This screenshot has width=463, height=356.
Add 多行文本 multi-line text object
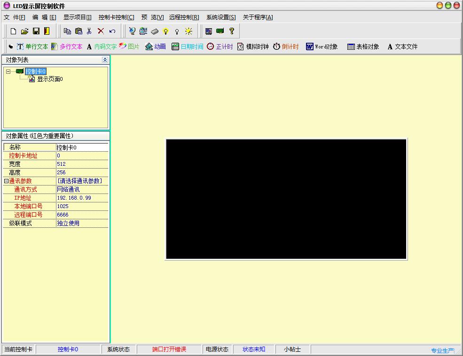[67, 46]
